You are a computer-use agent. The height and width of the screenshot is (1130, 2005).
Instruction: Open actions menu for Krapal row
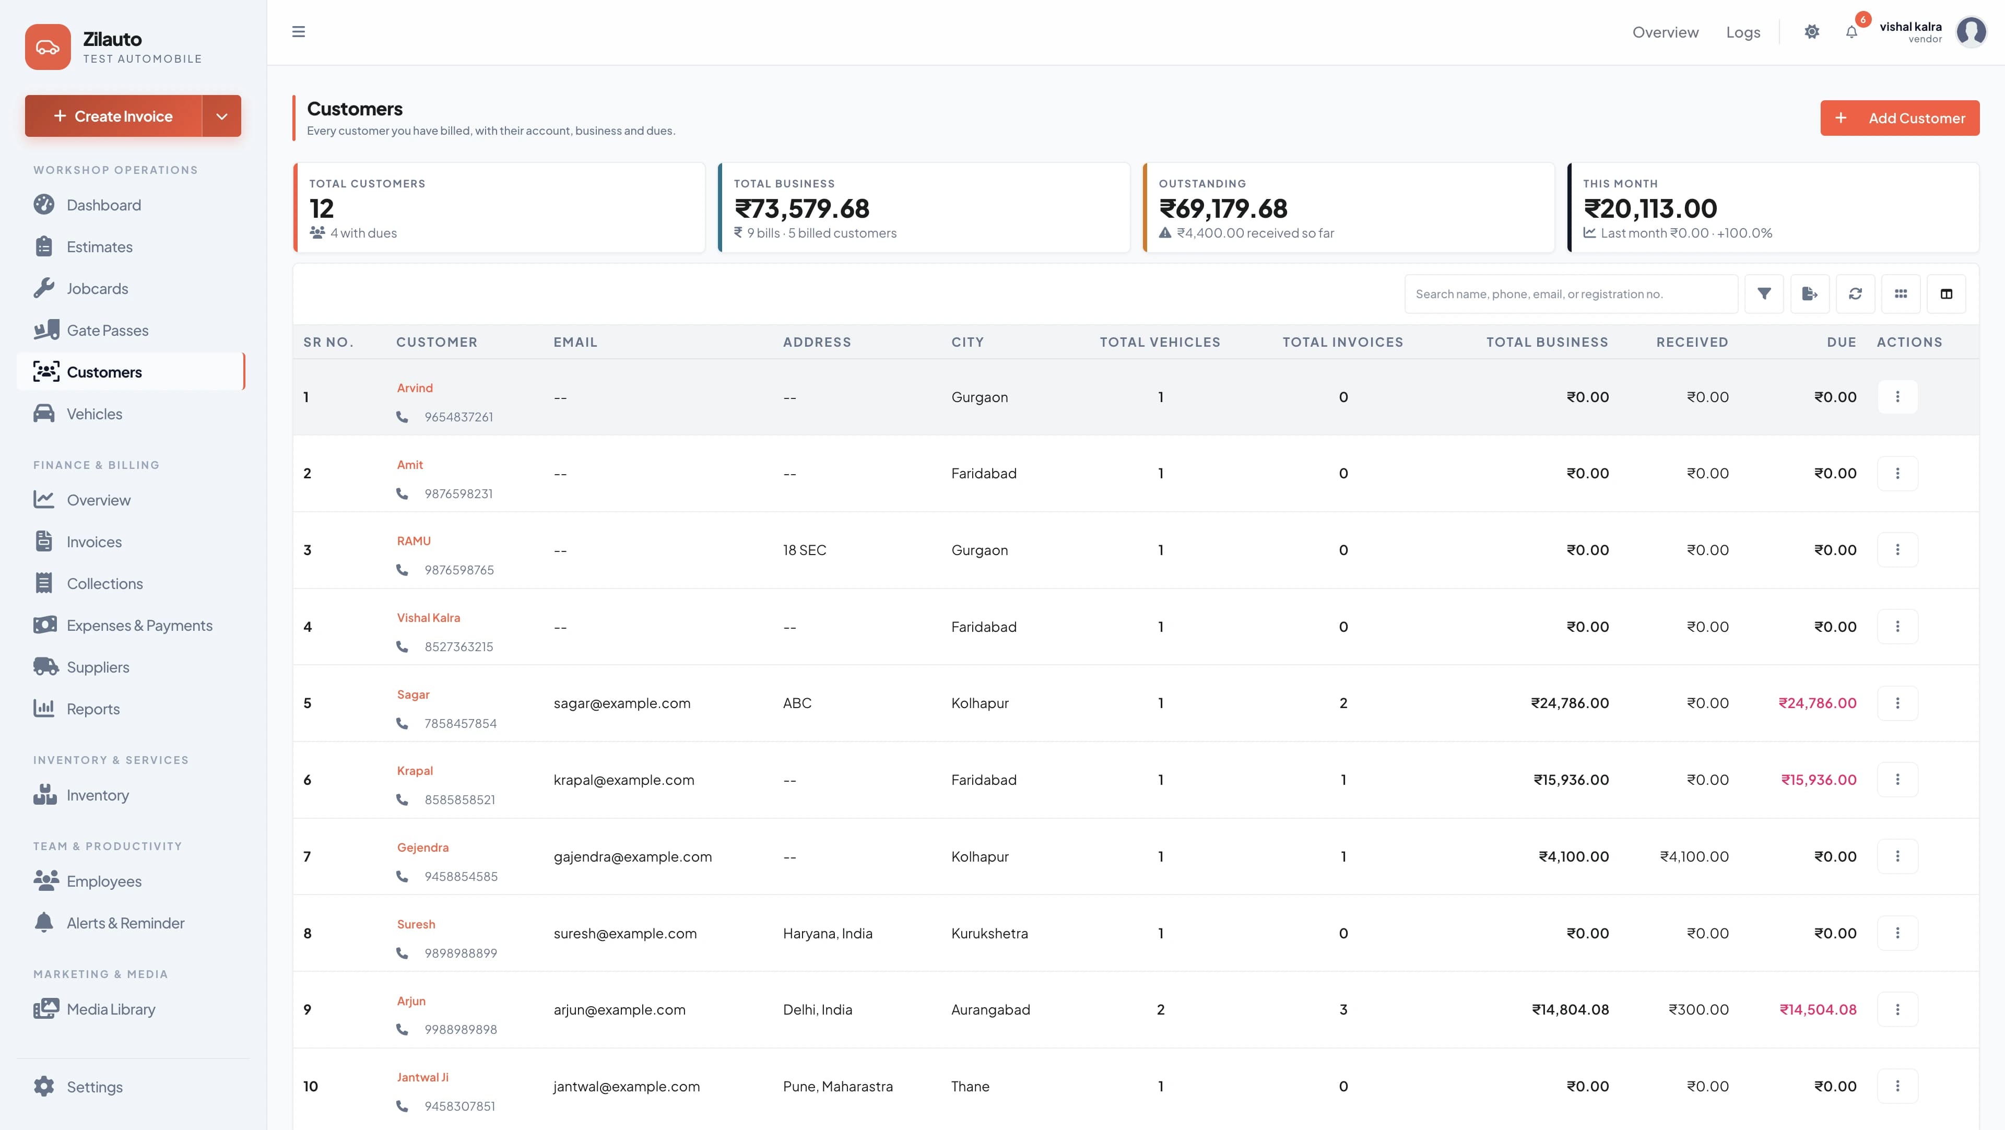point(1897,779)
